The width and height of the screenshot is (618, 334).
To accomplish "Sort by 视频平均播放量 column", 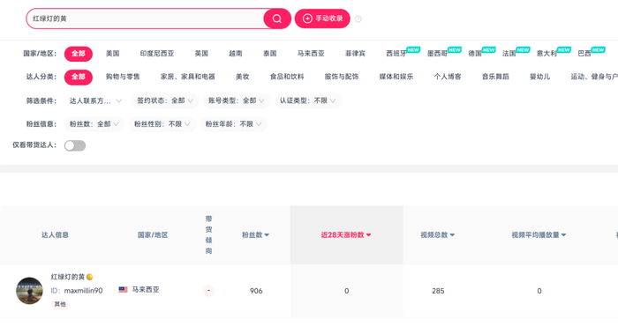I will (539, 235).
